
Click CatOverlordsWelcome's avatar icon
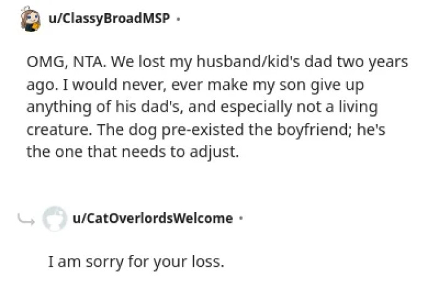coord(55,219)
